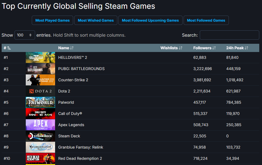
Task: Open the Granblue Fantasy: Relink name link
Action: [x=81, y=147]
